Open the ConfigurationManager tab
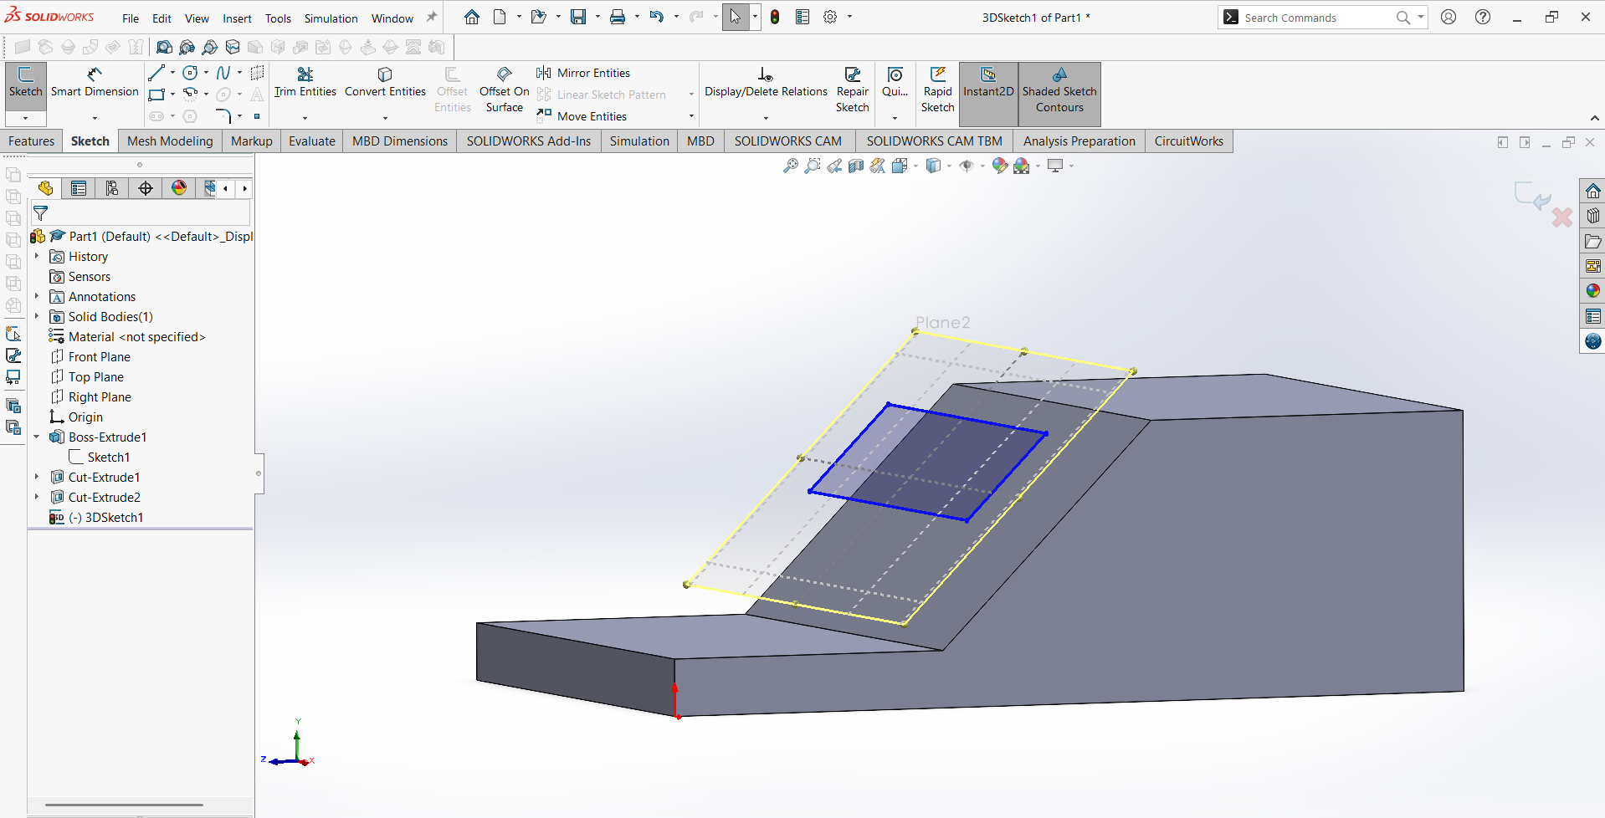1605x818 pixels. tap(112, 188)
